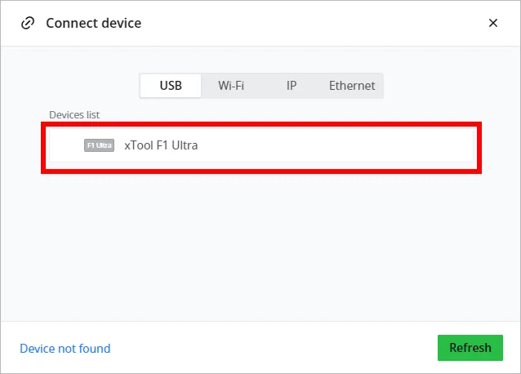
Task: Open the IP connection tab
Action: point(292,86)
